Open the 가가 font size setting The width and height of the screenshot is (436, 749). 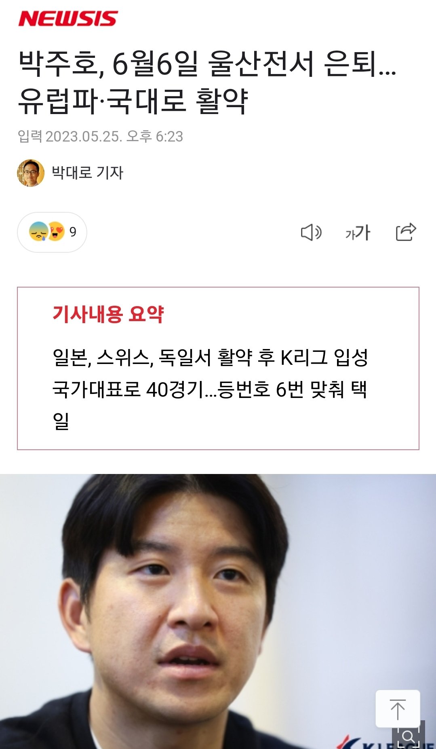coord(358,233)
